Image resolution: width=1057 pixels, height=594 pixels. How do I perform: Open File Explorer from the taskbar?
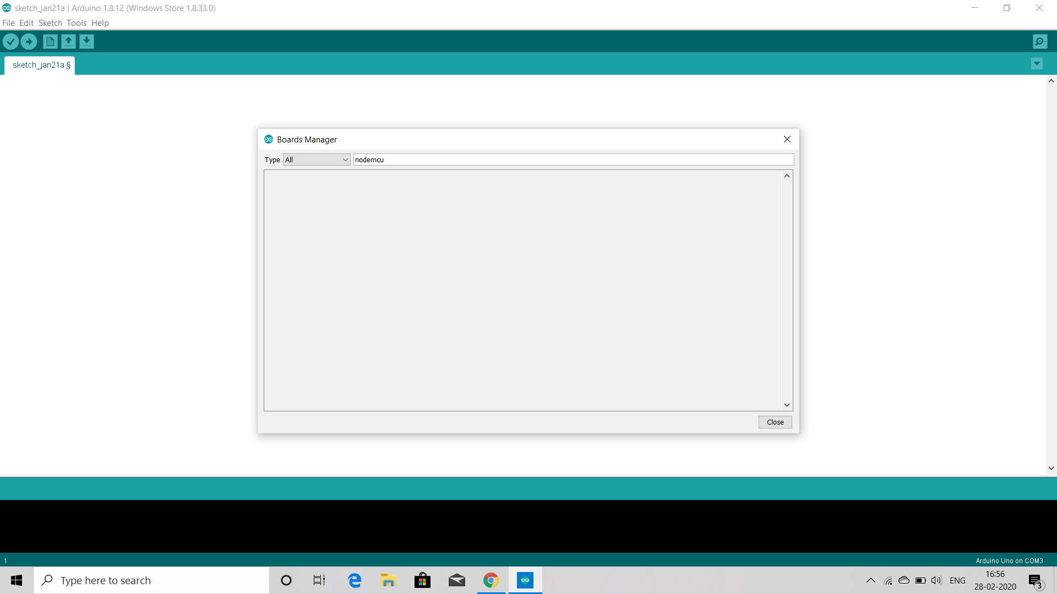[x=388, y=580]
